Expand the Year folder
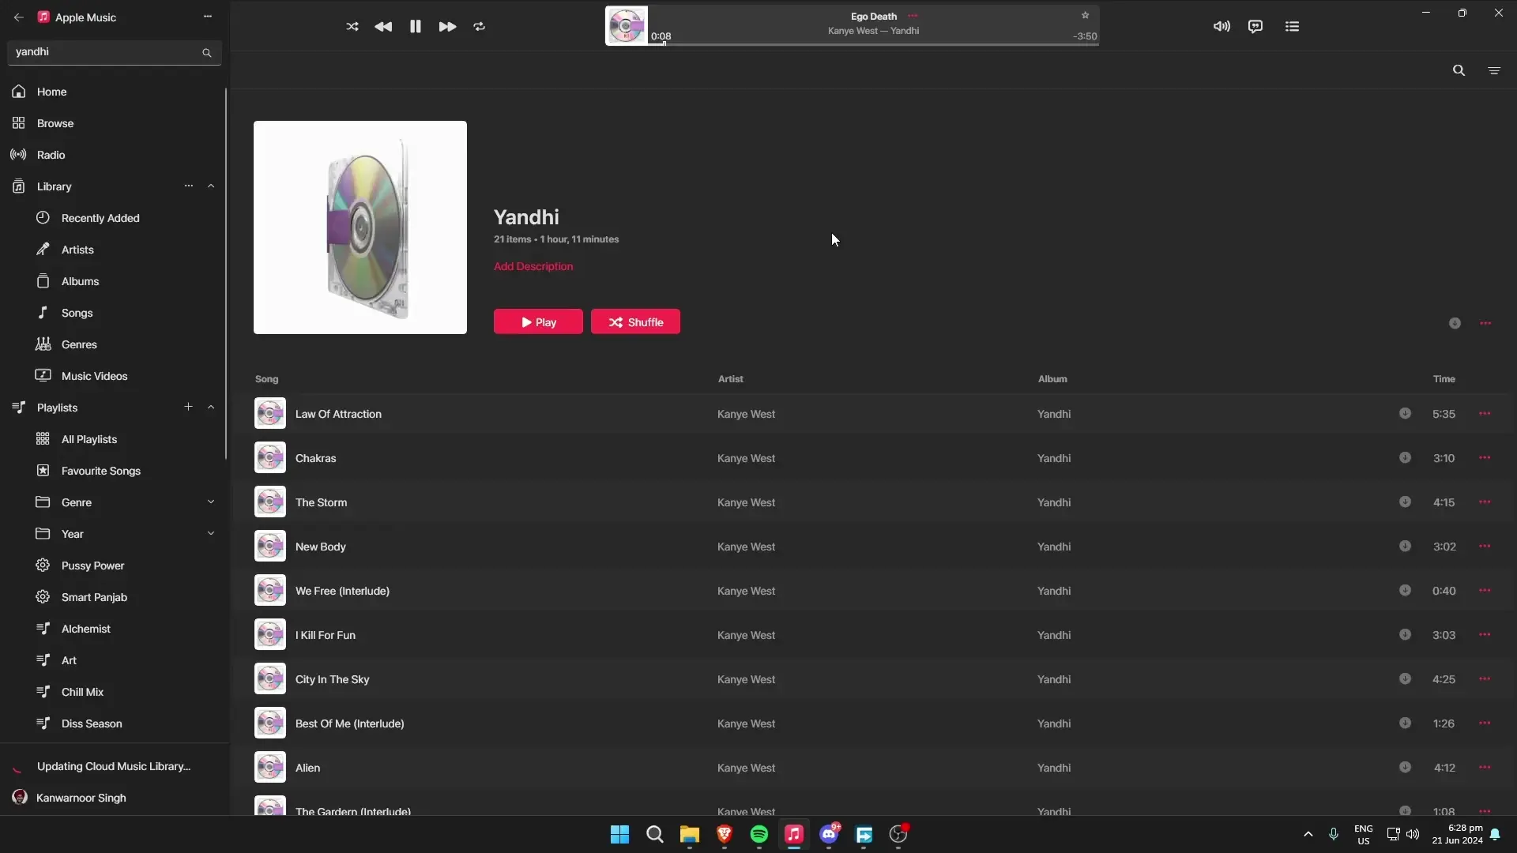This screenshot has width=1517, height=853. tap(211, 533)
